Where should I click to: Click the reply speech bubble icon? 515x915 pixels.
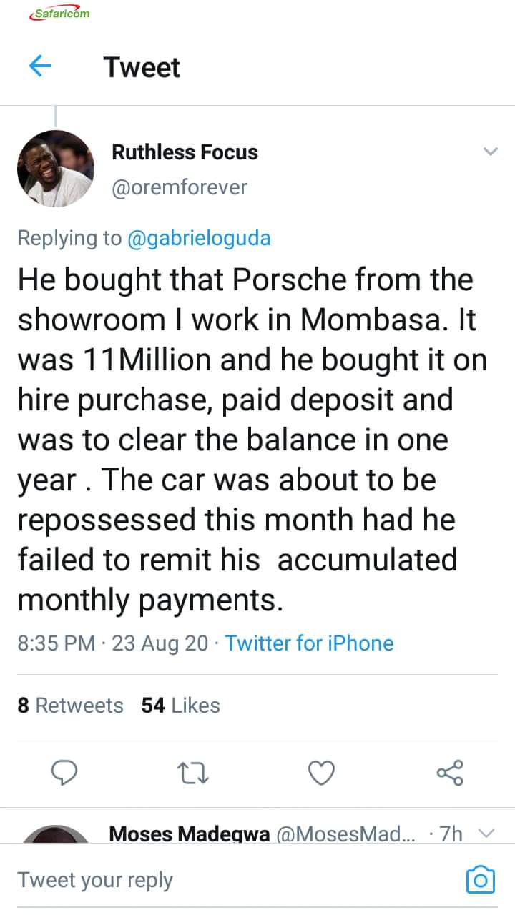[65, 773]
